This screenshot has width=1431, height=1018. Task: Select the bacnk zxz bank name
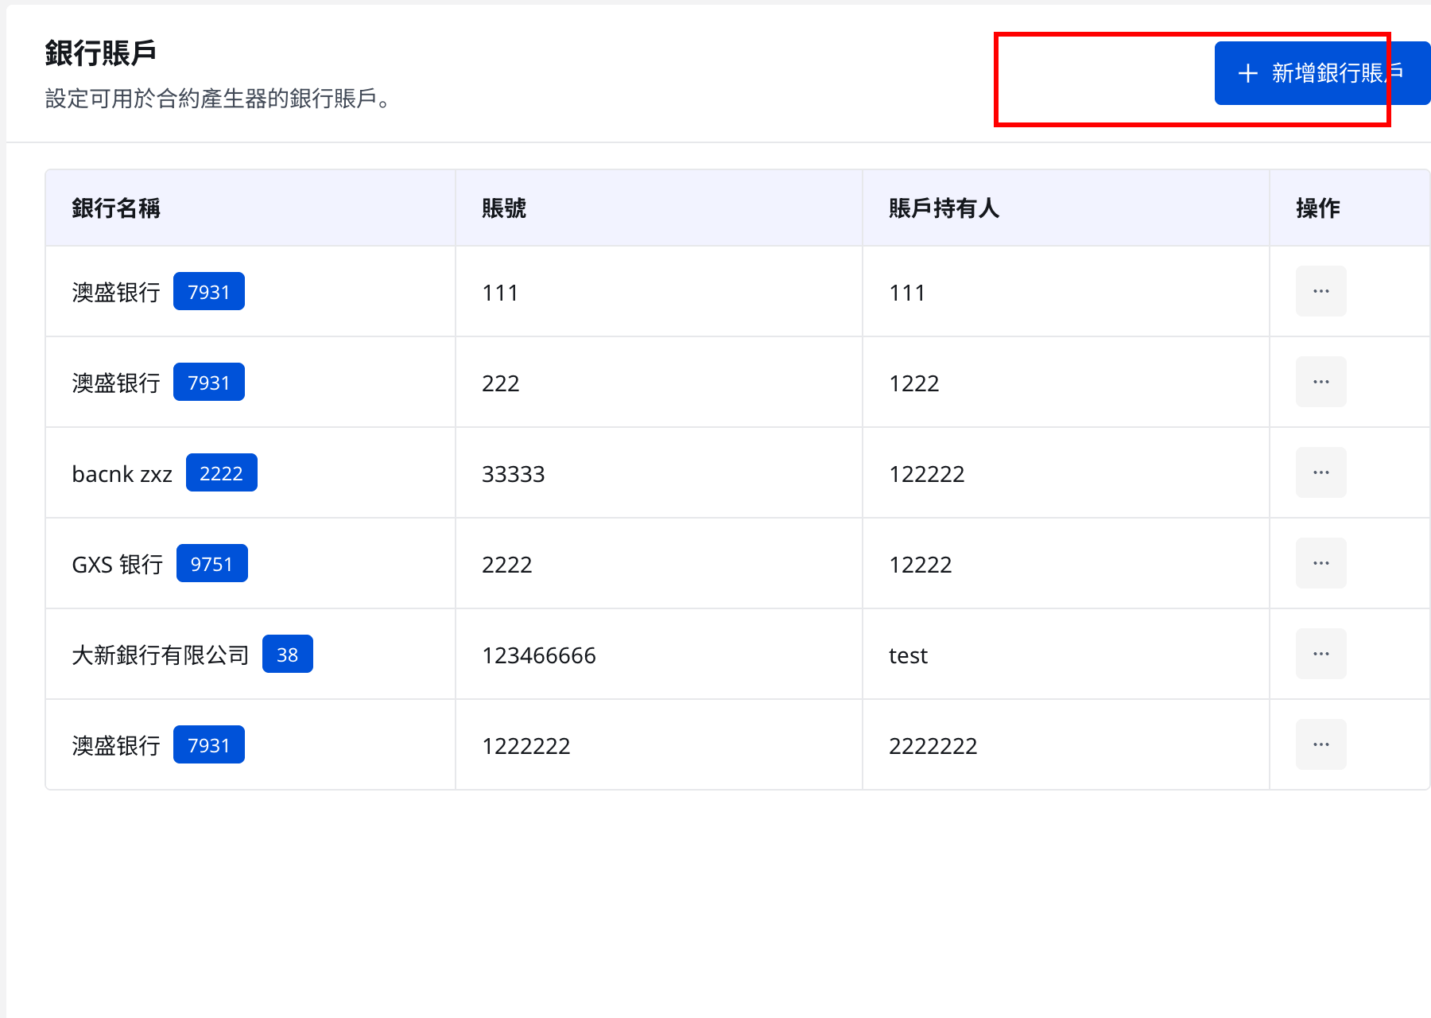coord(122,474)
